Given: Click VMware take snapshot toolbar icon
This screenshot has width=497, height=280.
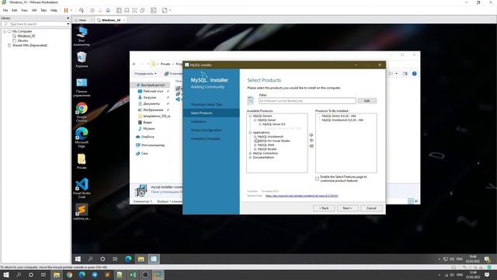Looking at the screenshot, I should pyautogui.click(x=92, y=10).
